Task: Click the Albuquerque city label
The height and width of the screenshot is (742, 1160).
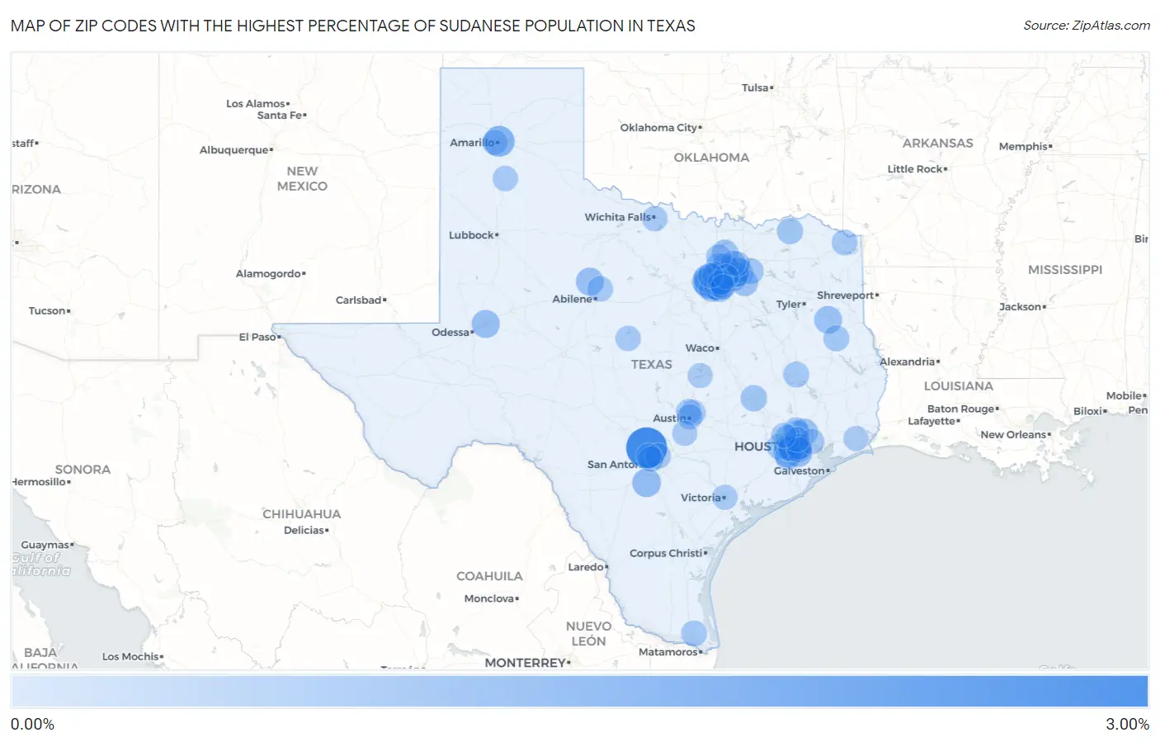Action: coord(234,150)
